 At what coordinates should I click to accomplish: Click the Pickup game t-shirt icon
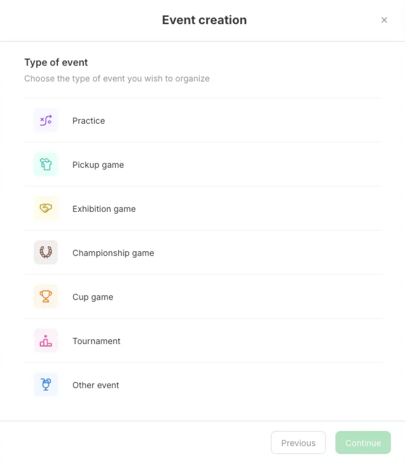pos(46,164)
